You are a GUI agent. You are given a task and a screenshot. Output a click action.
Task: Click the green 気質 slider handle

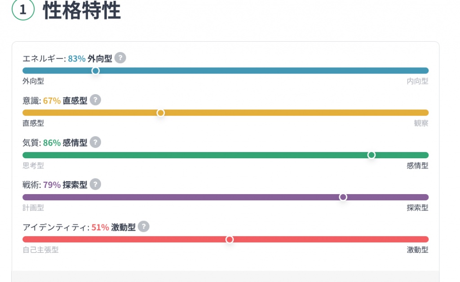pos(372,155)
